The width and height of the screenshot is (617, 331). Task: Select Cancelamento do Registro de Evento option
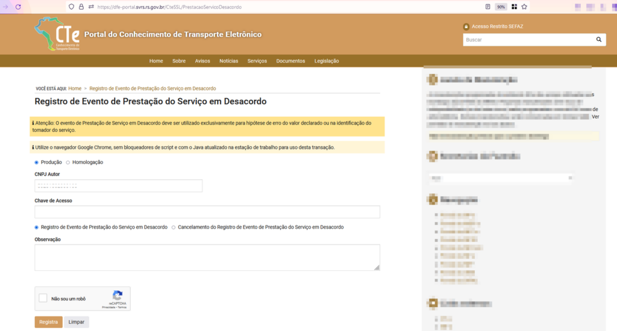[x=174, y=227]
